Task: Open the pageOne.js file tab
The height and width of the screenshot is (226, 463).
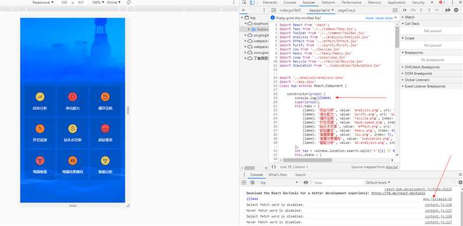Action: (347, 10)
